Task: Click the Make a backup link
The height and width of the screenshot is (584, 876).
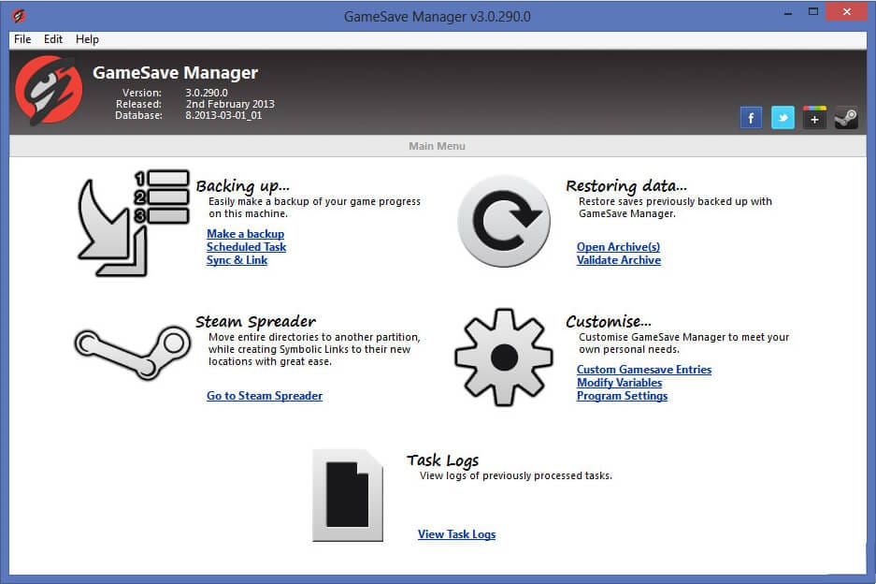Action: tap(245, 233)
